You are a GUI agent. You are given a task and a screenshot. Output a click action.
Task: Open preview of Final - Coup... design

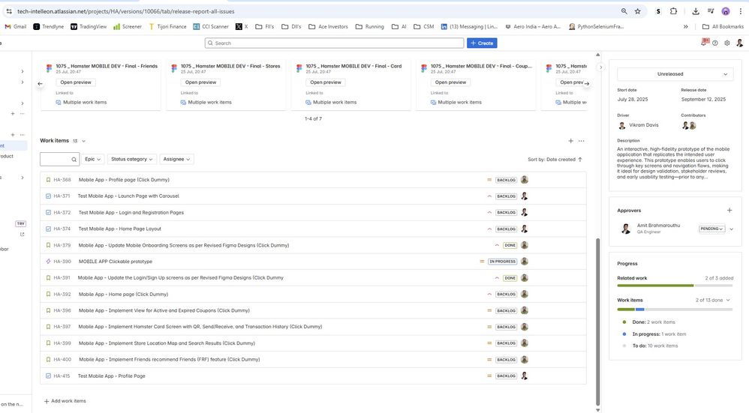[450, 82]
